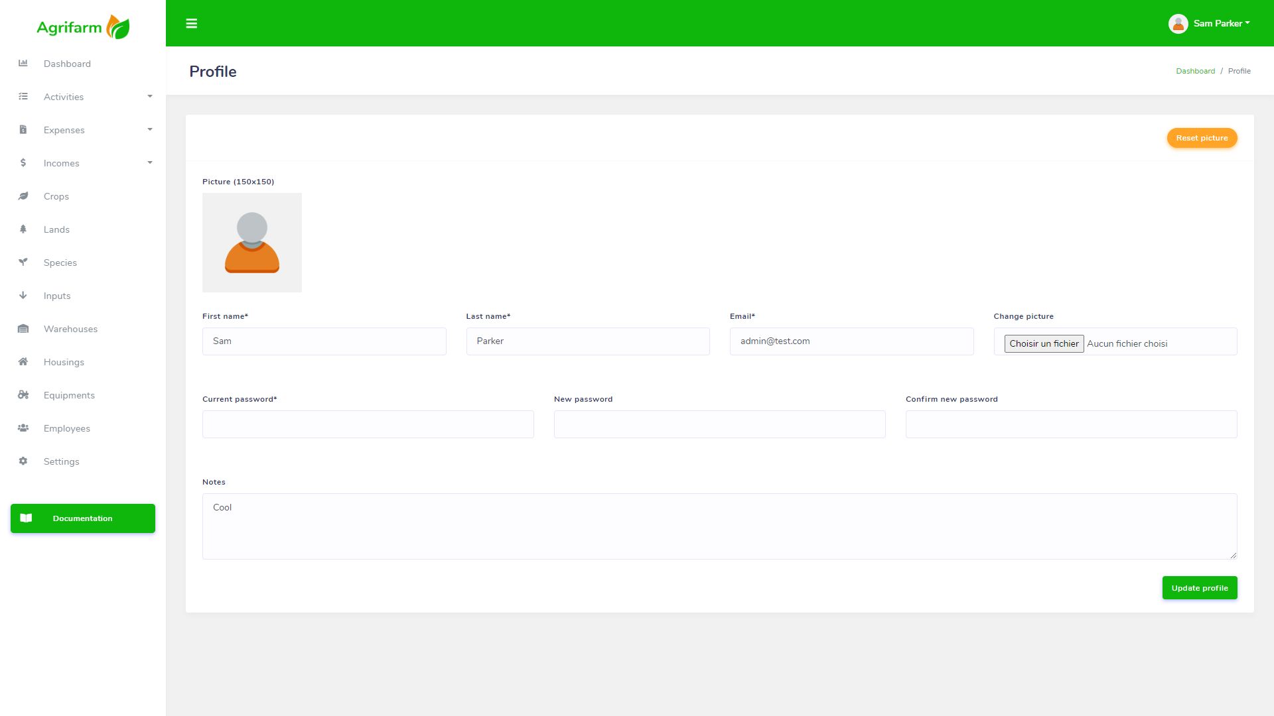Click the Reset picture button
1274x716 pixels.
(1202, 138)
